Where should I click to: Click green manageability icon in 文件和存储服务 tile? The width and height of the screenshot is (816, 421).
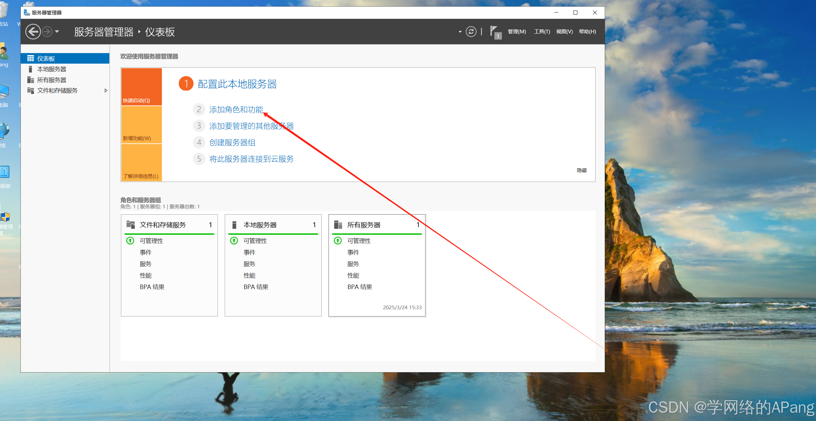[130, 241]
